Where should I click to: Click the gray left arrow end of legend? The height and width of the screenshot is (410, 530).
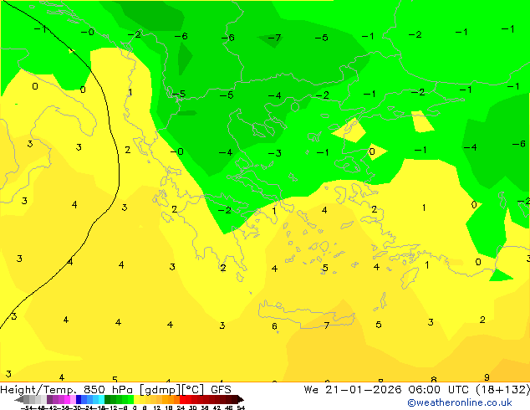(x=19, y=400)
